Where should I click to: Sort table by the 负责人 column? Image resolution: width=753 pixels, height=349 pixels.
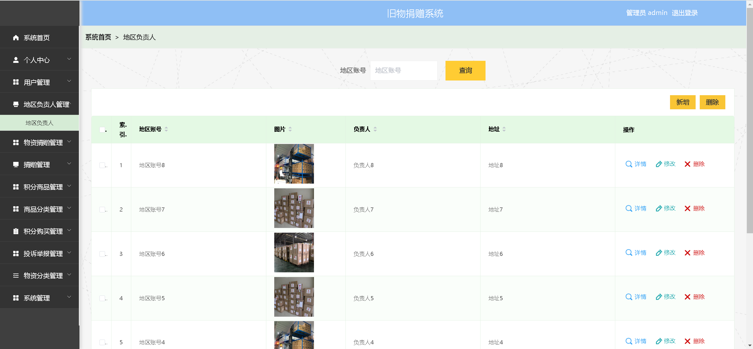(375, 129)
